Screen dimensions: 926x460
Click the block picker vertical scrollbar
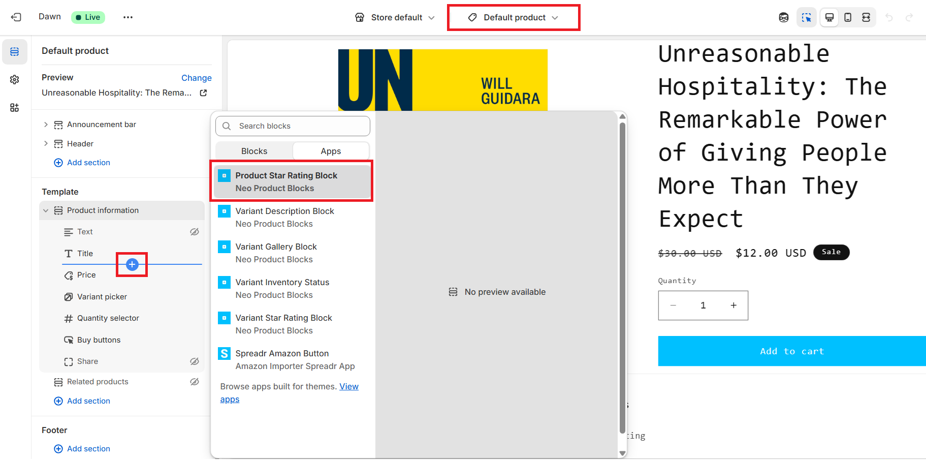(x=622, y=278)
